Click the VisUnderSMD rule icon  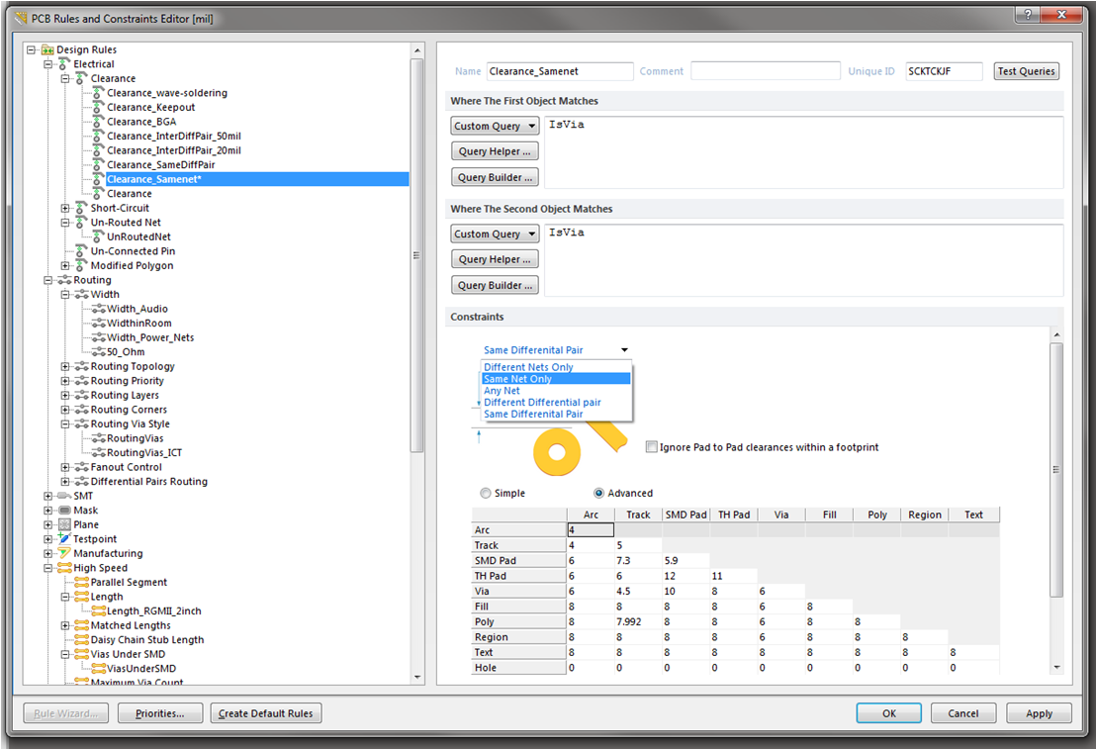click(98, 669)
